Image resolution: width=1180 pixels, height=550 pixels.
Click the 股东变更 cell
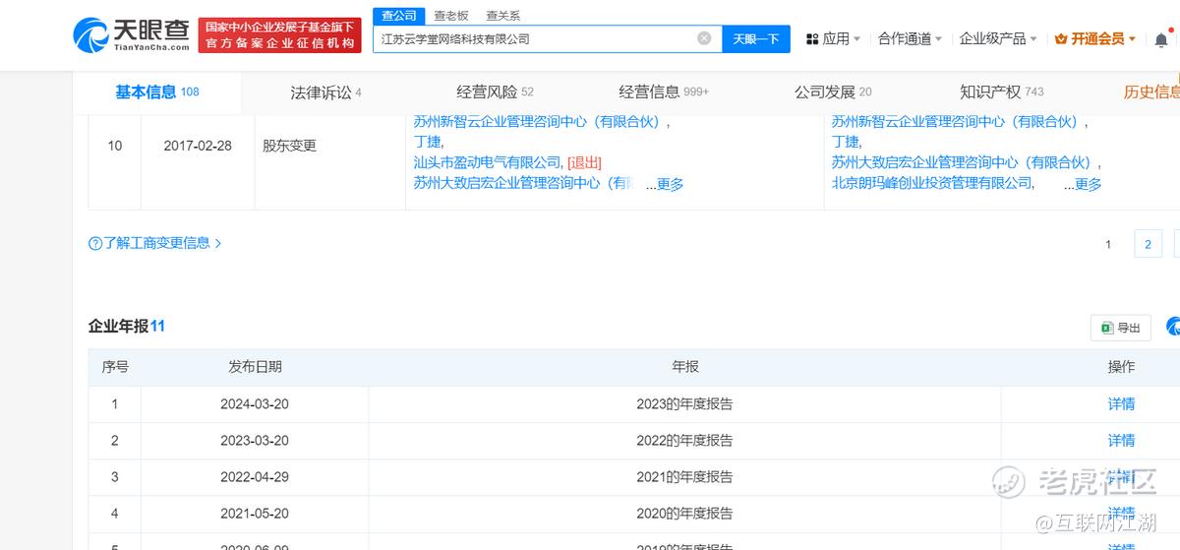click(289, 146)
